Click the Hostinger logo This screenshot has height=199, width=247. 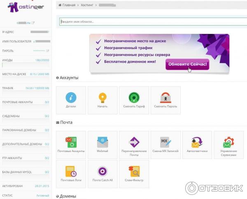point(25,8)
